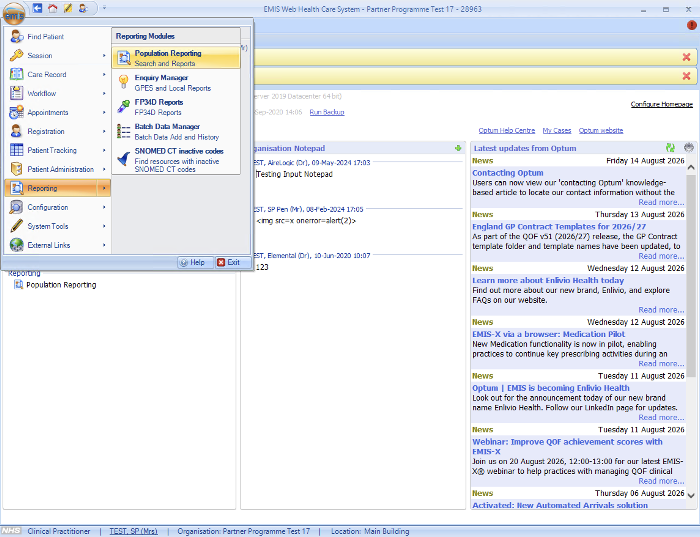Click the Run Backup link
Image resolution: width=700 pixels, height=537 pixels.
327,112
